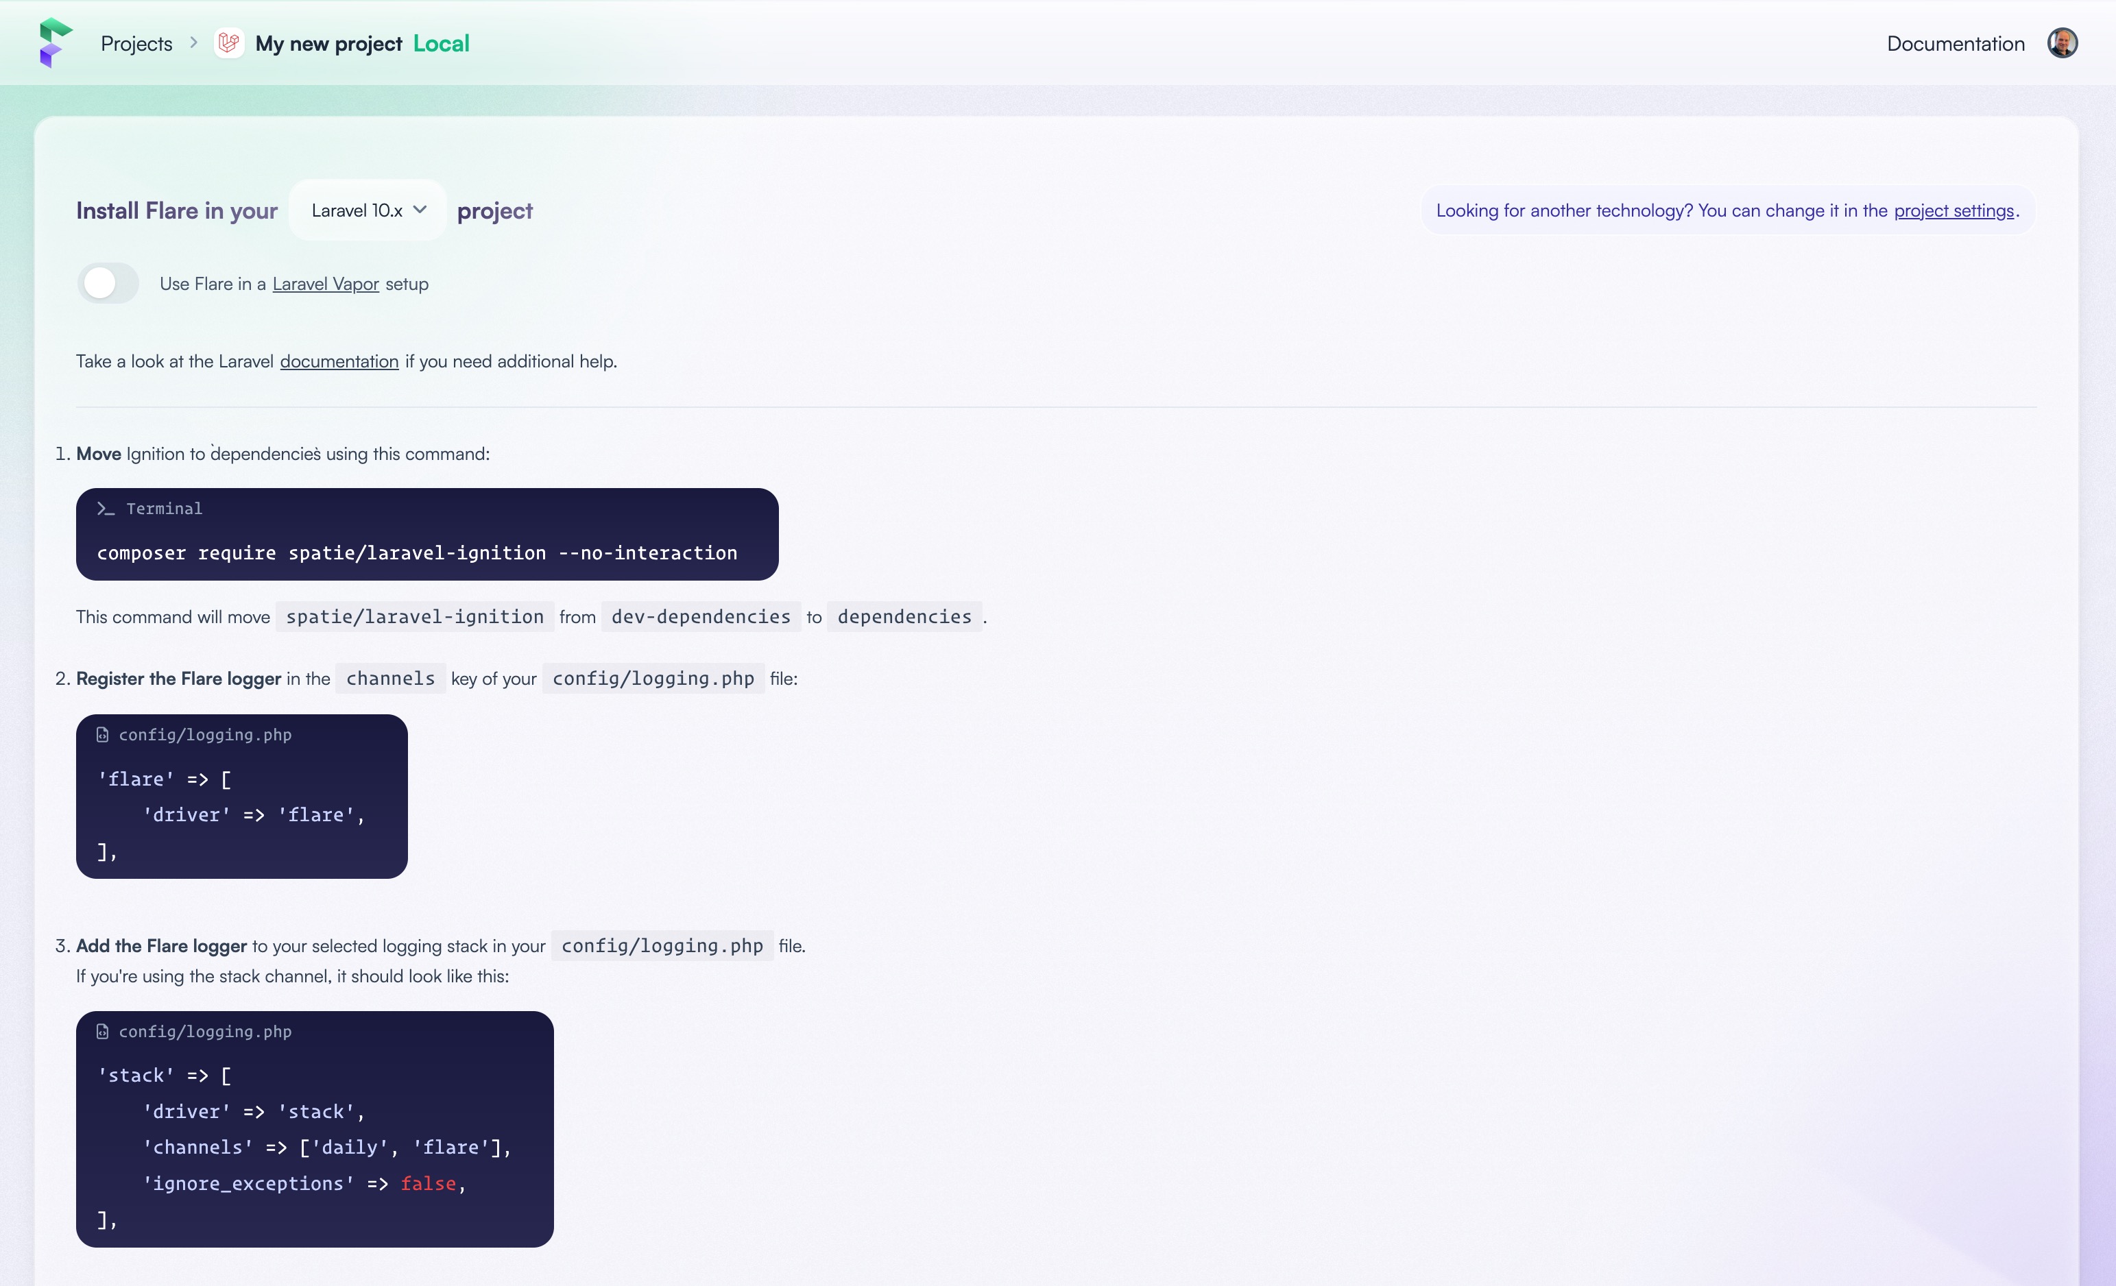Screen dimensions: 2116x1286
Task: Click the file name label on the 'flare' code block
Action: click(x=205, y=735)
